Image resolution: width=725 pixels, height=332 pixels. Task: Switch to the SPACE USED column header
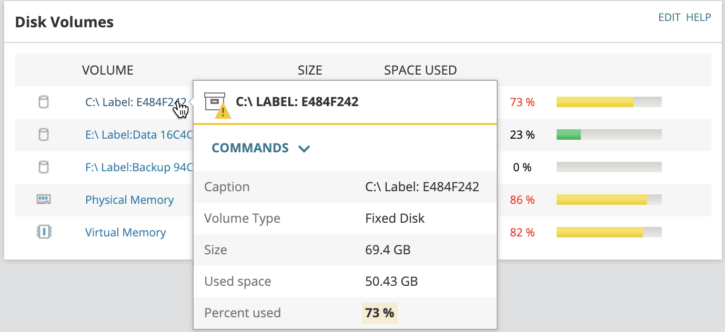[420, 70]
